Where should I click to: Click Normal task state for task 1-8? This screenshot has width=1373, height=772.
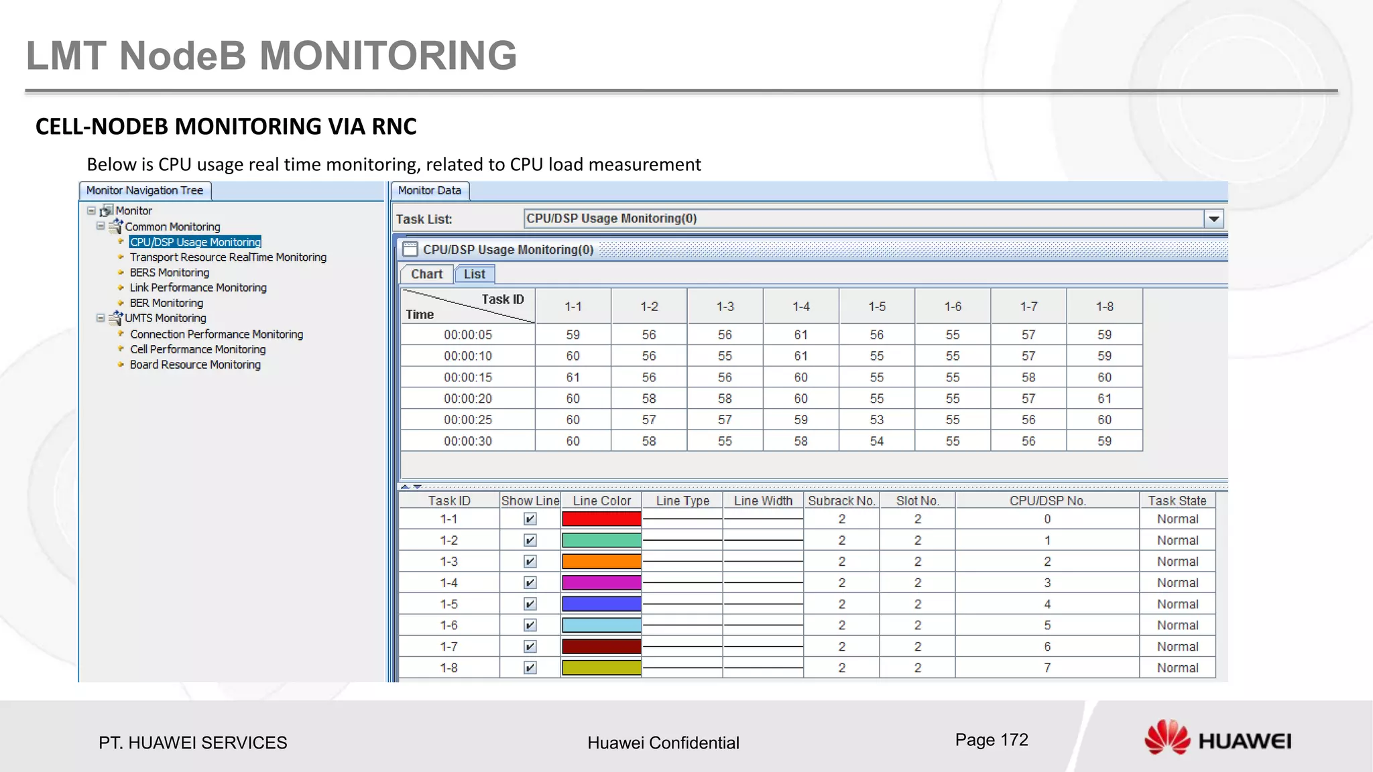(x=1177, y=668)
